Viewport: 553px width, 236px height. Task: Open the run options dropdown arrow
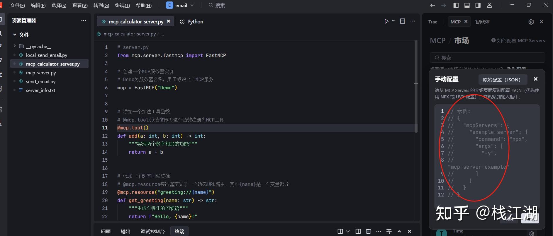pos(393,21)
